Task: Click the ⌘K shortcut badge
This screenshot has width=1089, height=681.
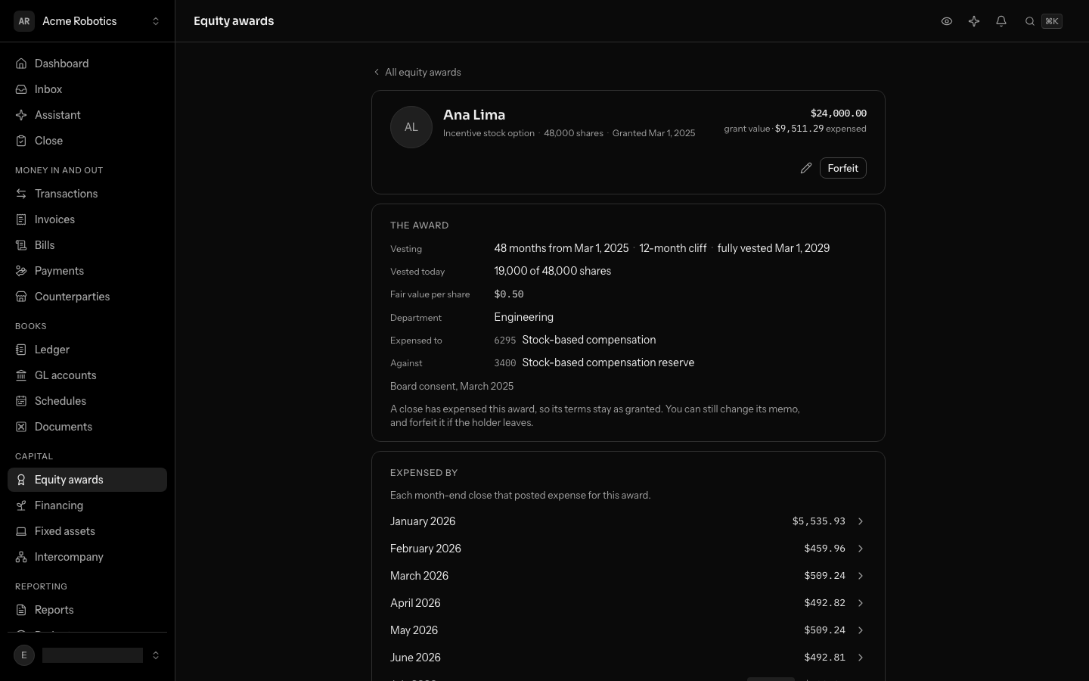Action: [1052, 21]
